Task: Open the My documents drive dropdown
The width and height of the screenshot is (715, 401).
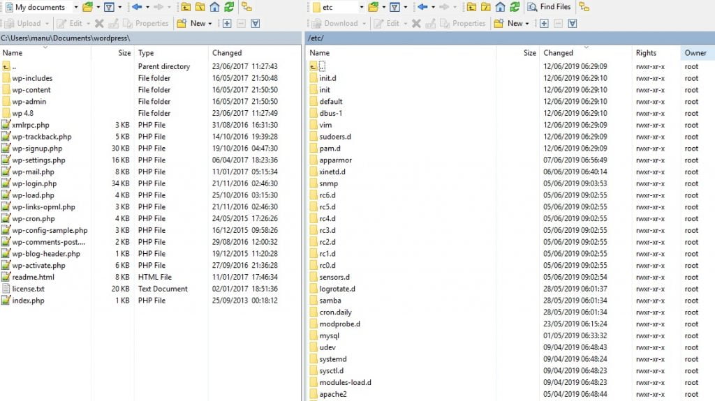Action: [75, 7]
